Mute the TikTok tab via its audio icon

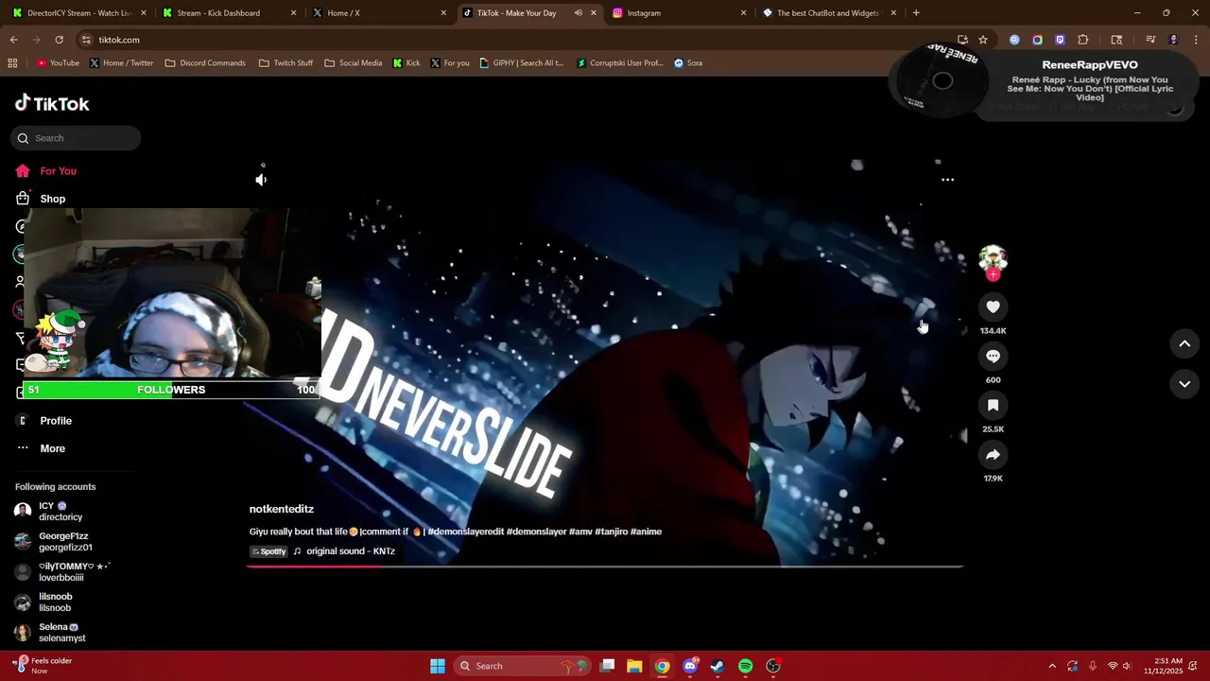(578, 13)
